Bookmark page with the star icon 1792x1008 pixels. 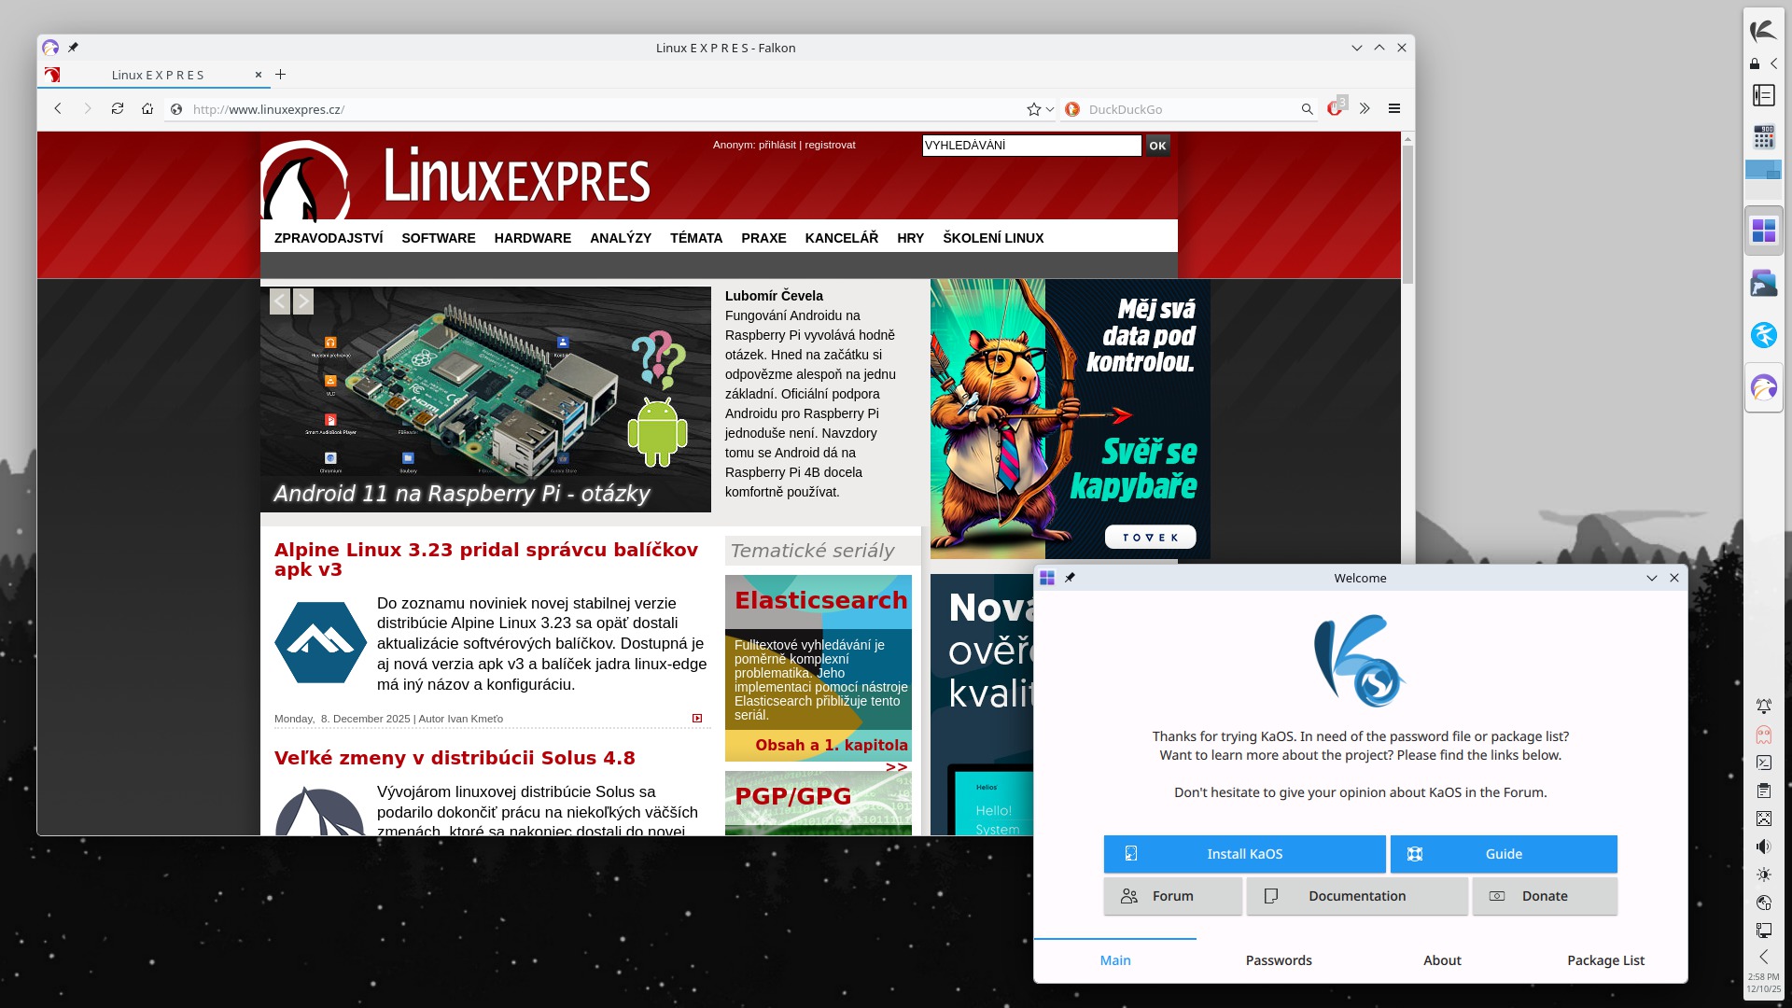coord(1033,109)
